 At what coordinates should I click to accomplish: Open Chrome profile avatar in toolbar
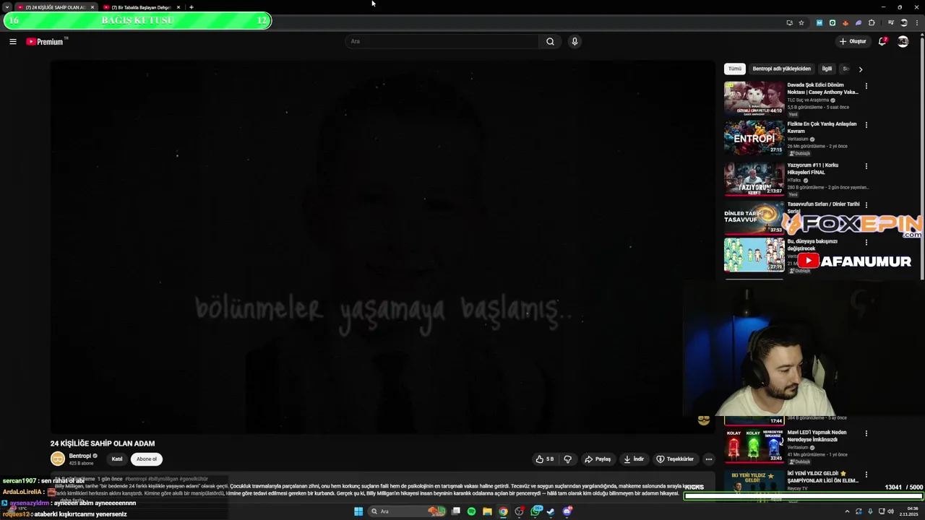pos(903,22)
